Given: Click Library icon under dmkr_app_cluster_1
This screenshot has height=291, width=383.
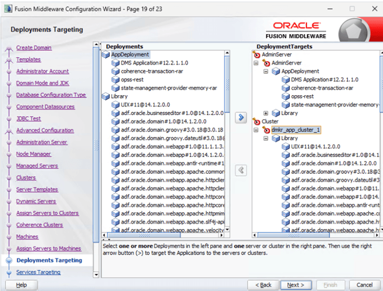Looking at the screenshot, I should tap(276, 139).
